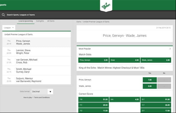Click the Correct Score heading
The height and width of the screenshot is (113, 176).
(86, 94)
